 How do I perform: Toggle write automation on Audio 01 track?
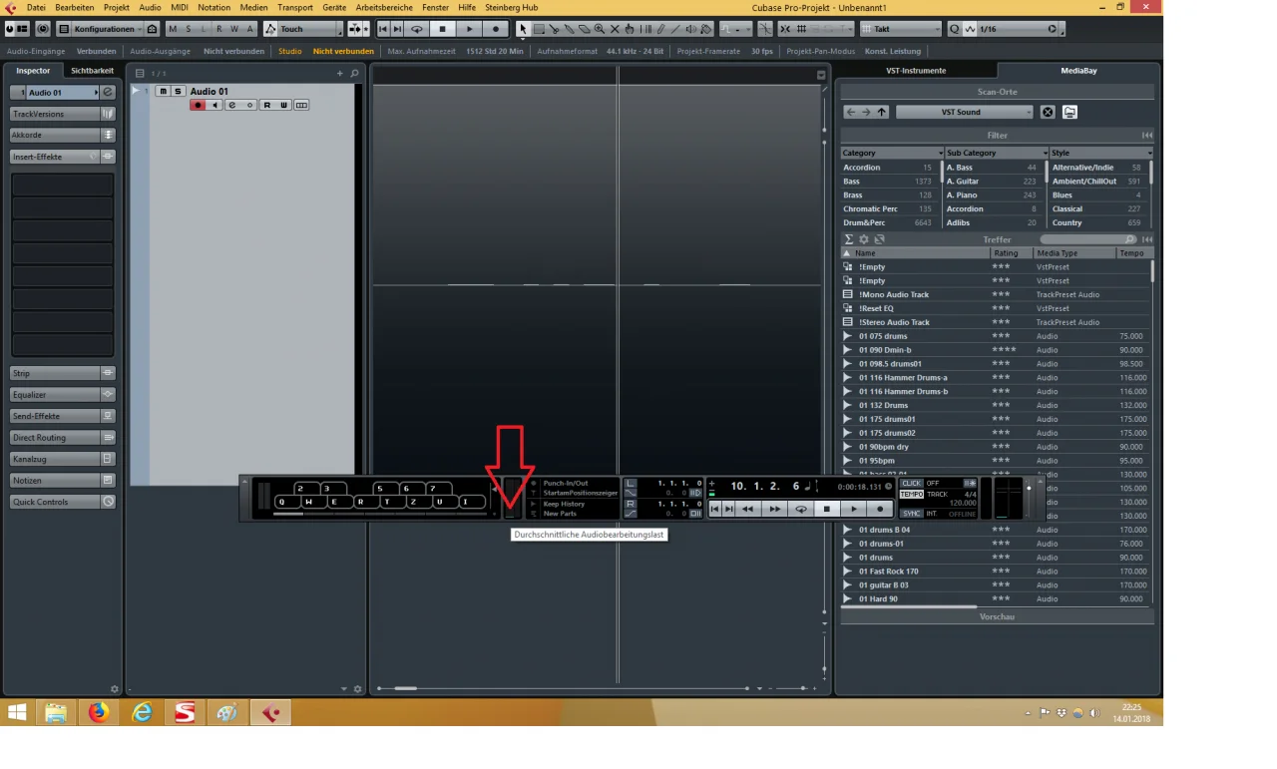point(283,105)
